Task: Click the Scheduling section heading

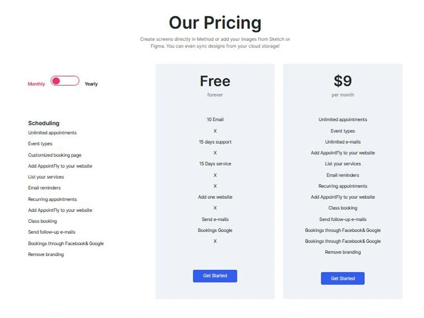Action: point(44,123)
